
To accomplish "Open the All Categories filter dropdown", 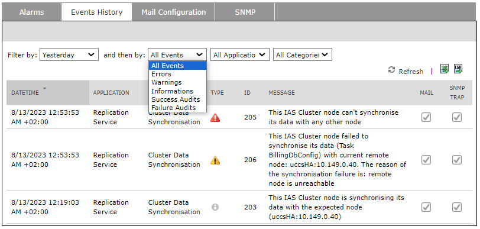I will point(303,55).
